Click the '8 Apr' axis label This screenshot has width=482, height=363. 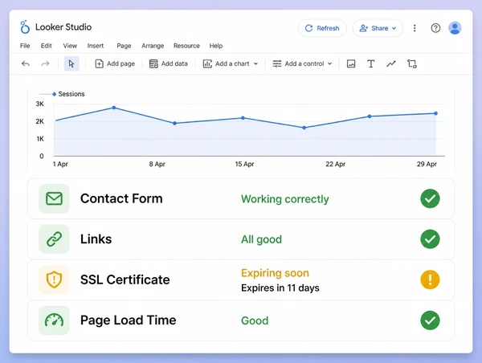157,164
